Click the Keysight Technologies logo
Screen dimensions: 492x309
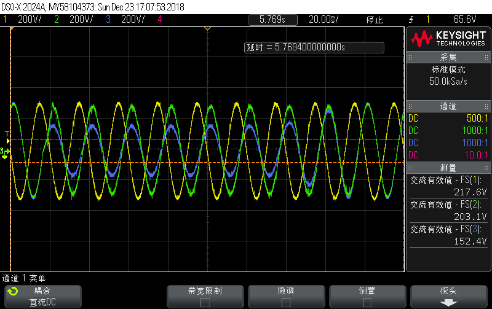pos(448,39)
